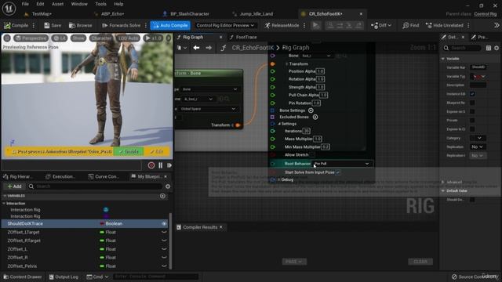Expand the toolbar overflow chevrons
Image resolution: width=502 pixels, height=282 pixels.
[497, 25]
